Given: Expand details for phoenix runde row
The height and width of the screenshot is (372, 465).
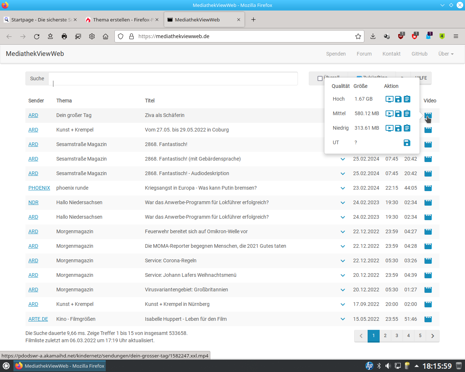Looking at the screenshot, I should 343,188.
